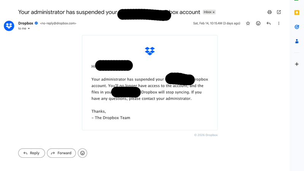This screenshot has height=171, width=304.
Task: Click the Dropbox sender name
Action: [25, 23]
